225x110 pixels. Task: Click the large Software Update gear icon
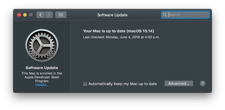pos(42,45)
